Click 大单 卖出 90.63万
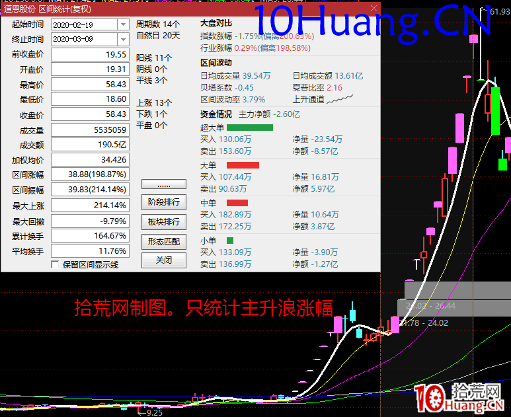Image resolution: width=511 pixels, height=417 pixels. (x=223, y=189)
